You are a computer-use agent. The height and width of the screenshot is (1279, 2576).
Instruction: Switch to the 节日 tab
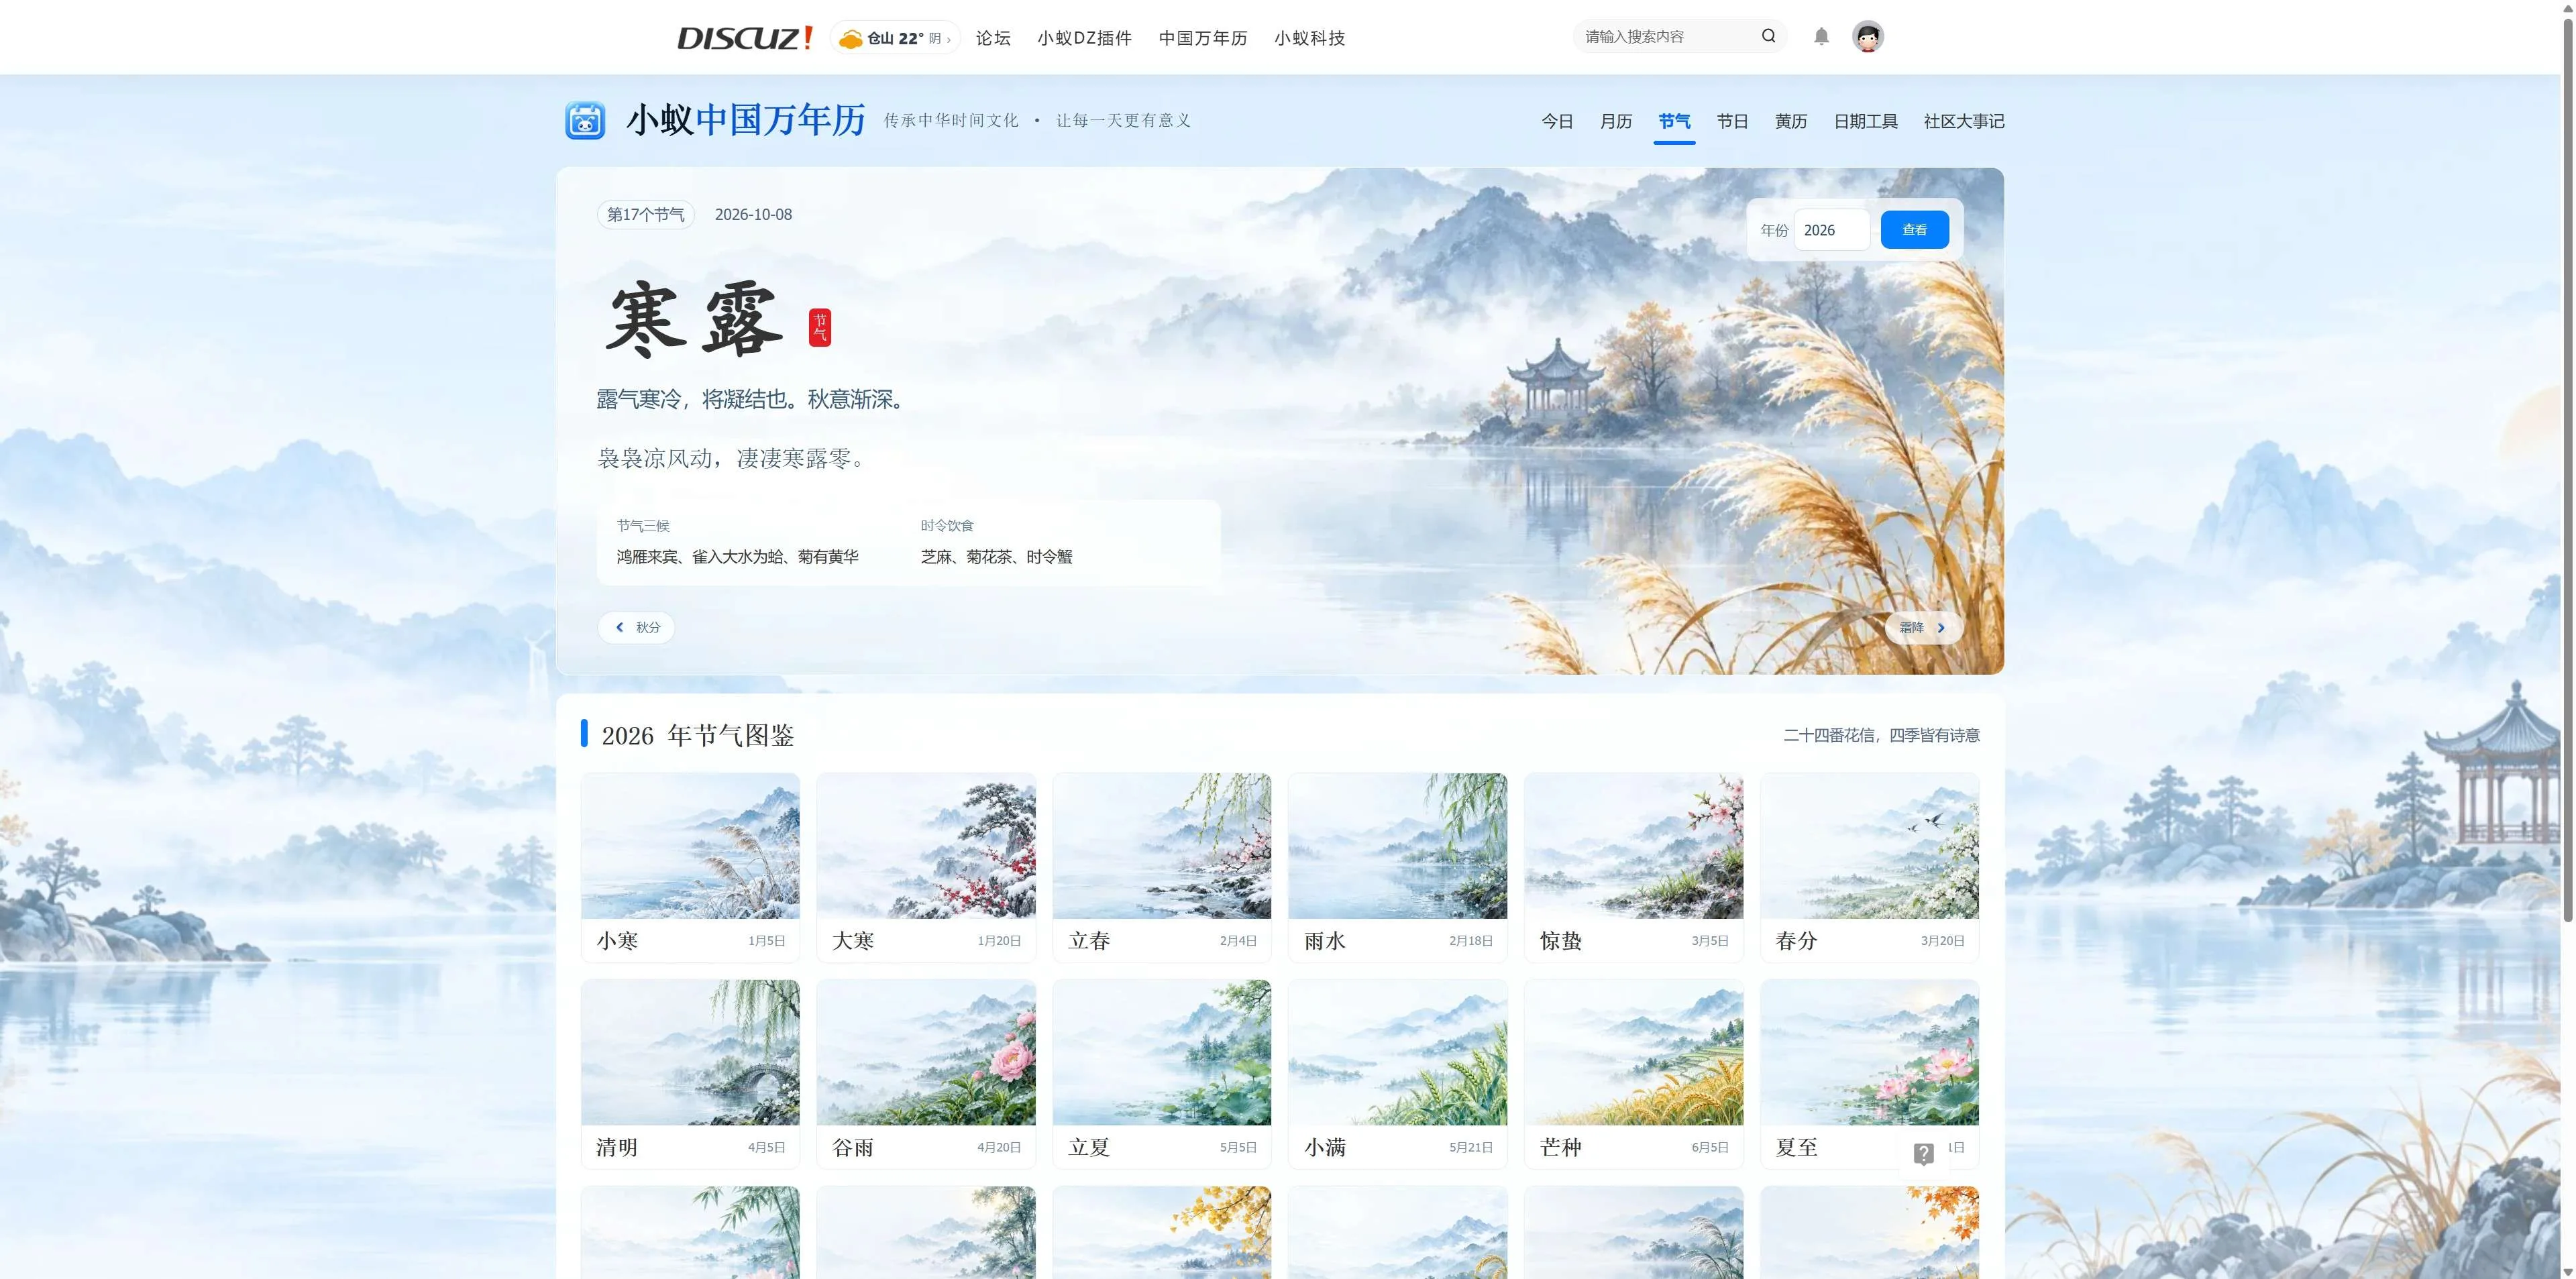click(1732, 121)
